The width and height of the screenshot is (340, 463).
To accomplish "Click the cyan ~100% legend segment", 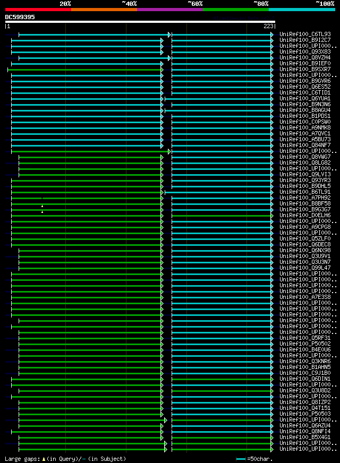I will (x=302, y=10).
